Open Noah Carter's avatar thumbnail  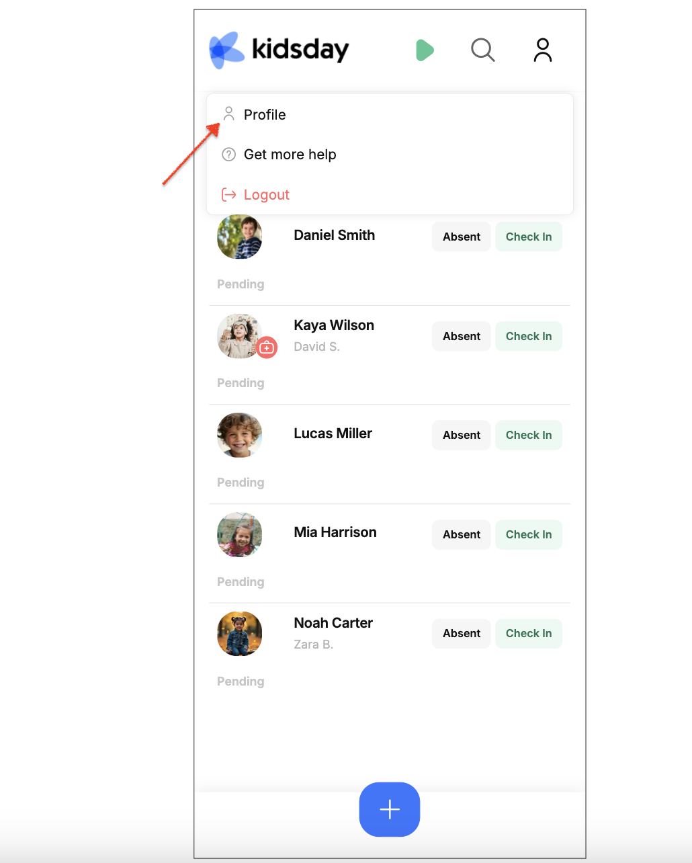(239, 634)
